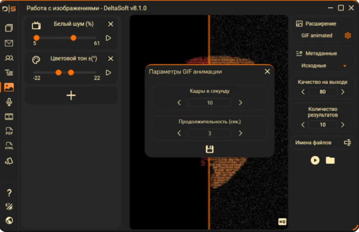Open the video film-strip section
The width and height of the screenshot is (359, 232).
[9, 117]
